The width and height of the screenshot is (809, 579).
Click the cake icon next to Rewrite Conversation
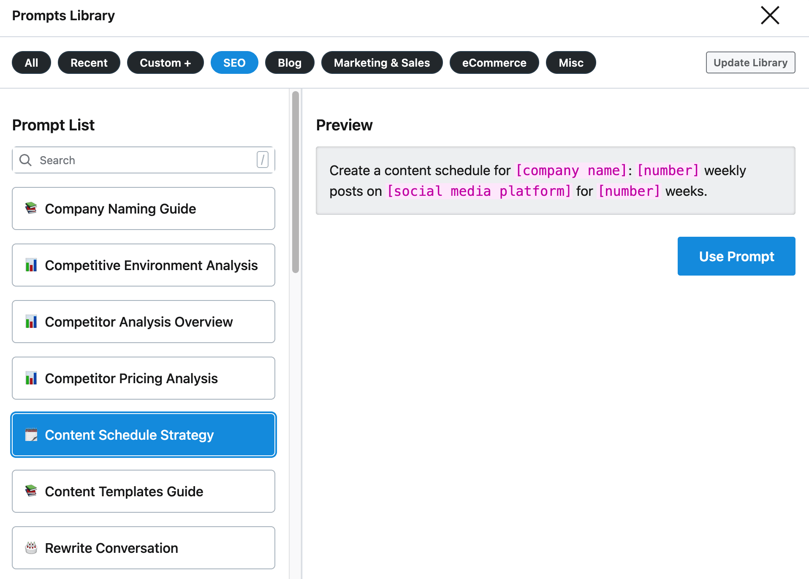click(x=31, y=548)
